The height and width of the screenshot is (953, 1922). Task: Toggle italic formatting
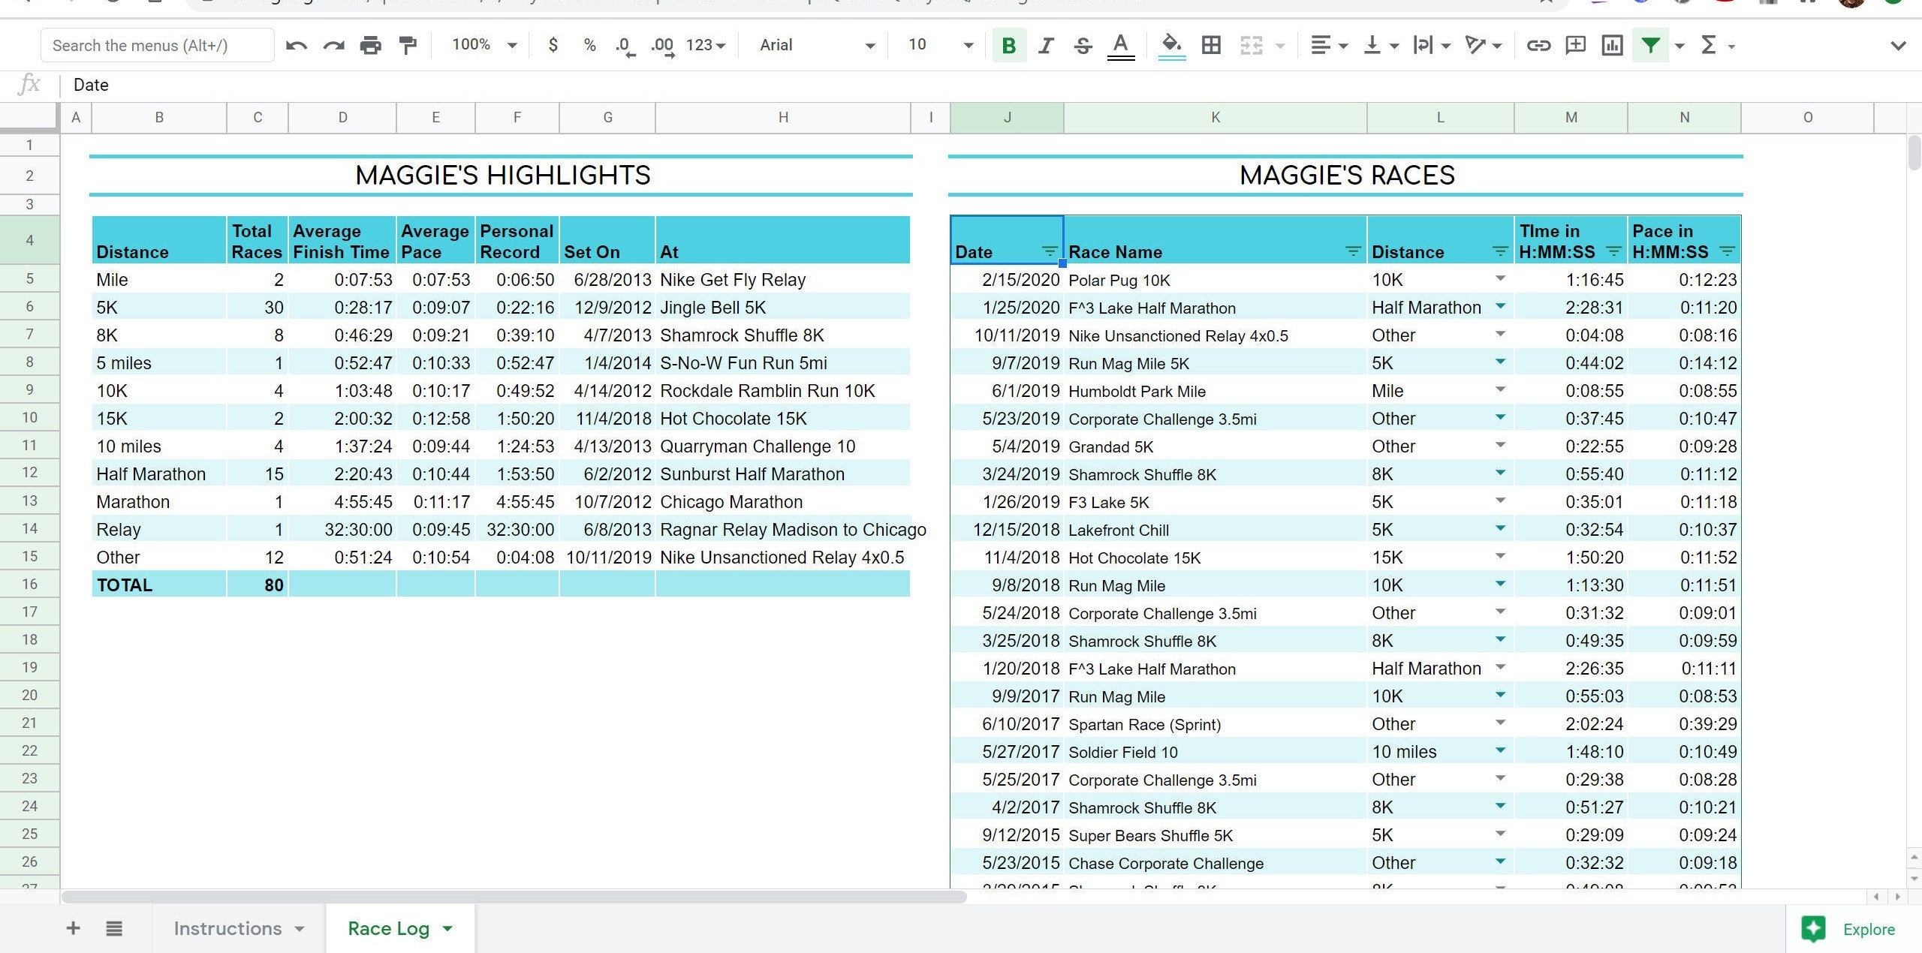point(1046,45)
